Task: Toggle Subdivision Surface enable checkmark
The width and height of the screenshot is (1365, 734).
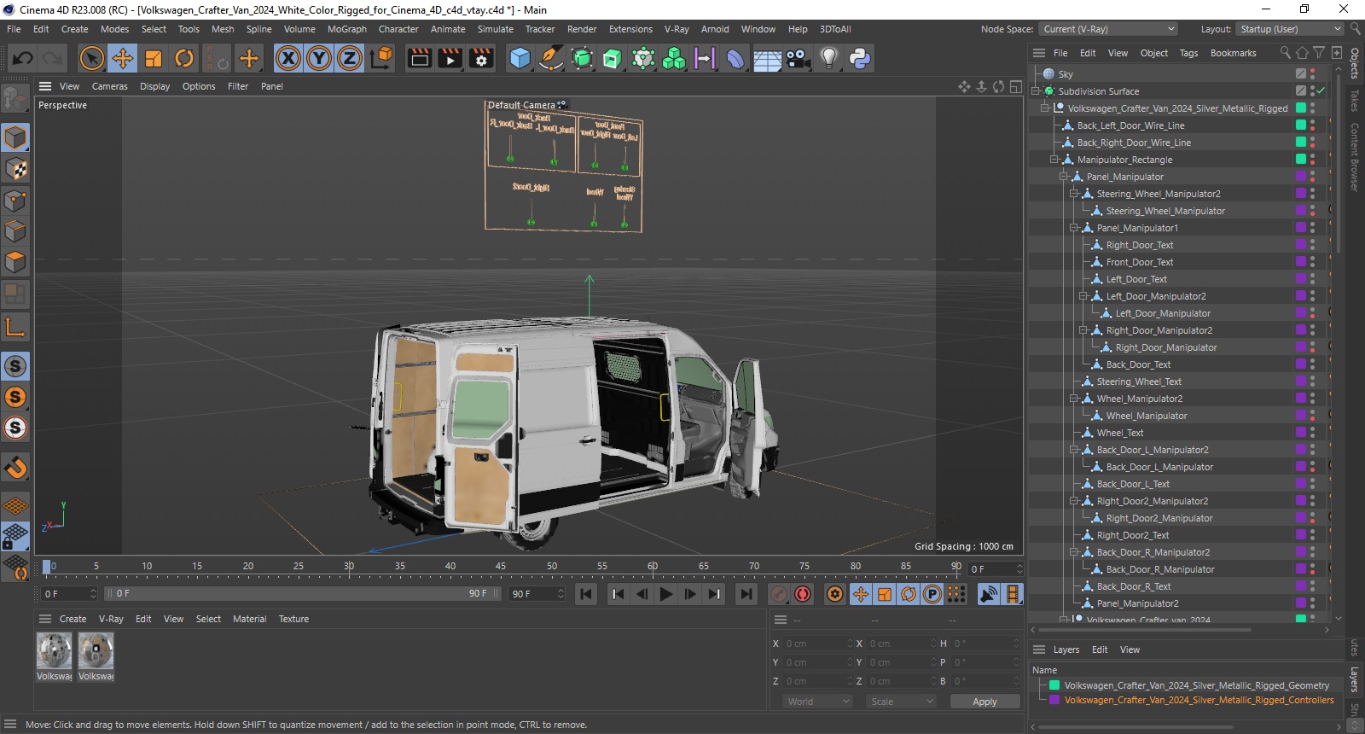Action: (1321, 90)
